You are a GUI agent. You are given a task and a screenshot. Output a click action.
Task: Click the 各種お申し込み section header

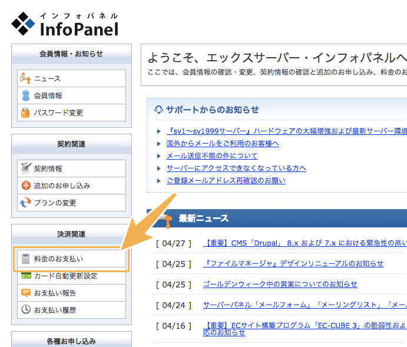[x=71, y=339]
